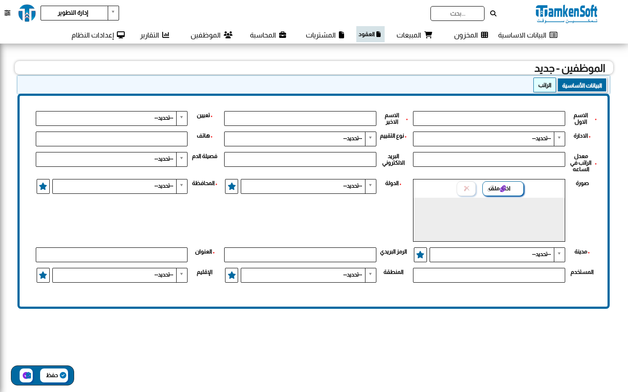
Task: Click the star button beside الإقليم dropdown
Action: pyautogui.click(x=43, y=275)
